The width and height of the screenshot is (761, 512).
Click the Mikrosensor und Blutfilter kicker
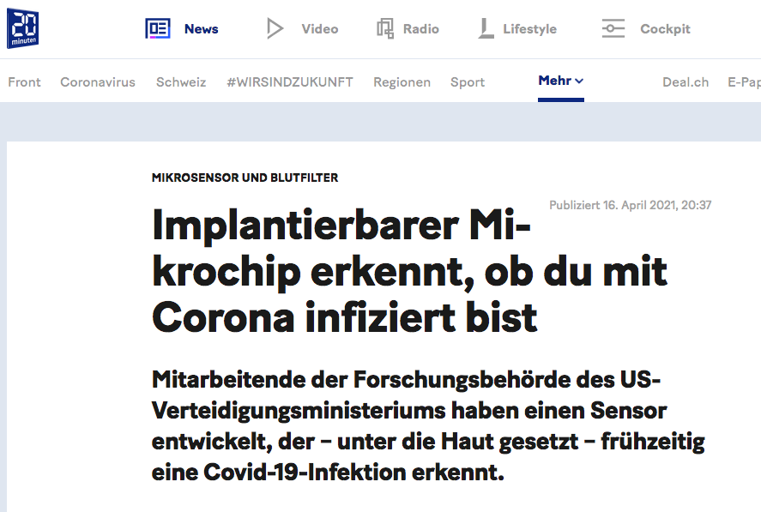245,178
